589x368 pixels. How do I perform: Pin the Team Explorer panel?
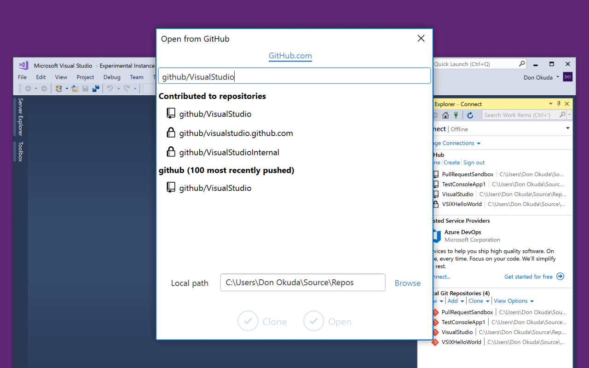559,104
